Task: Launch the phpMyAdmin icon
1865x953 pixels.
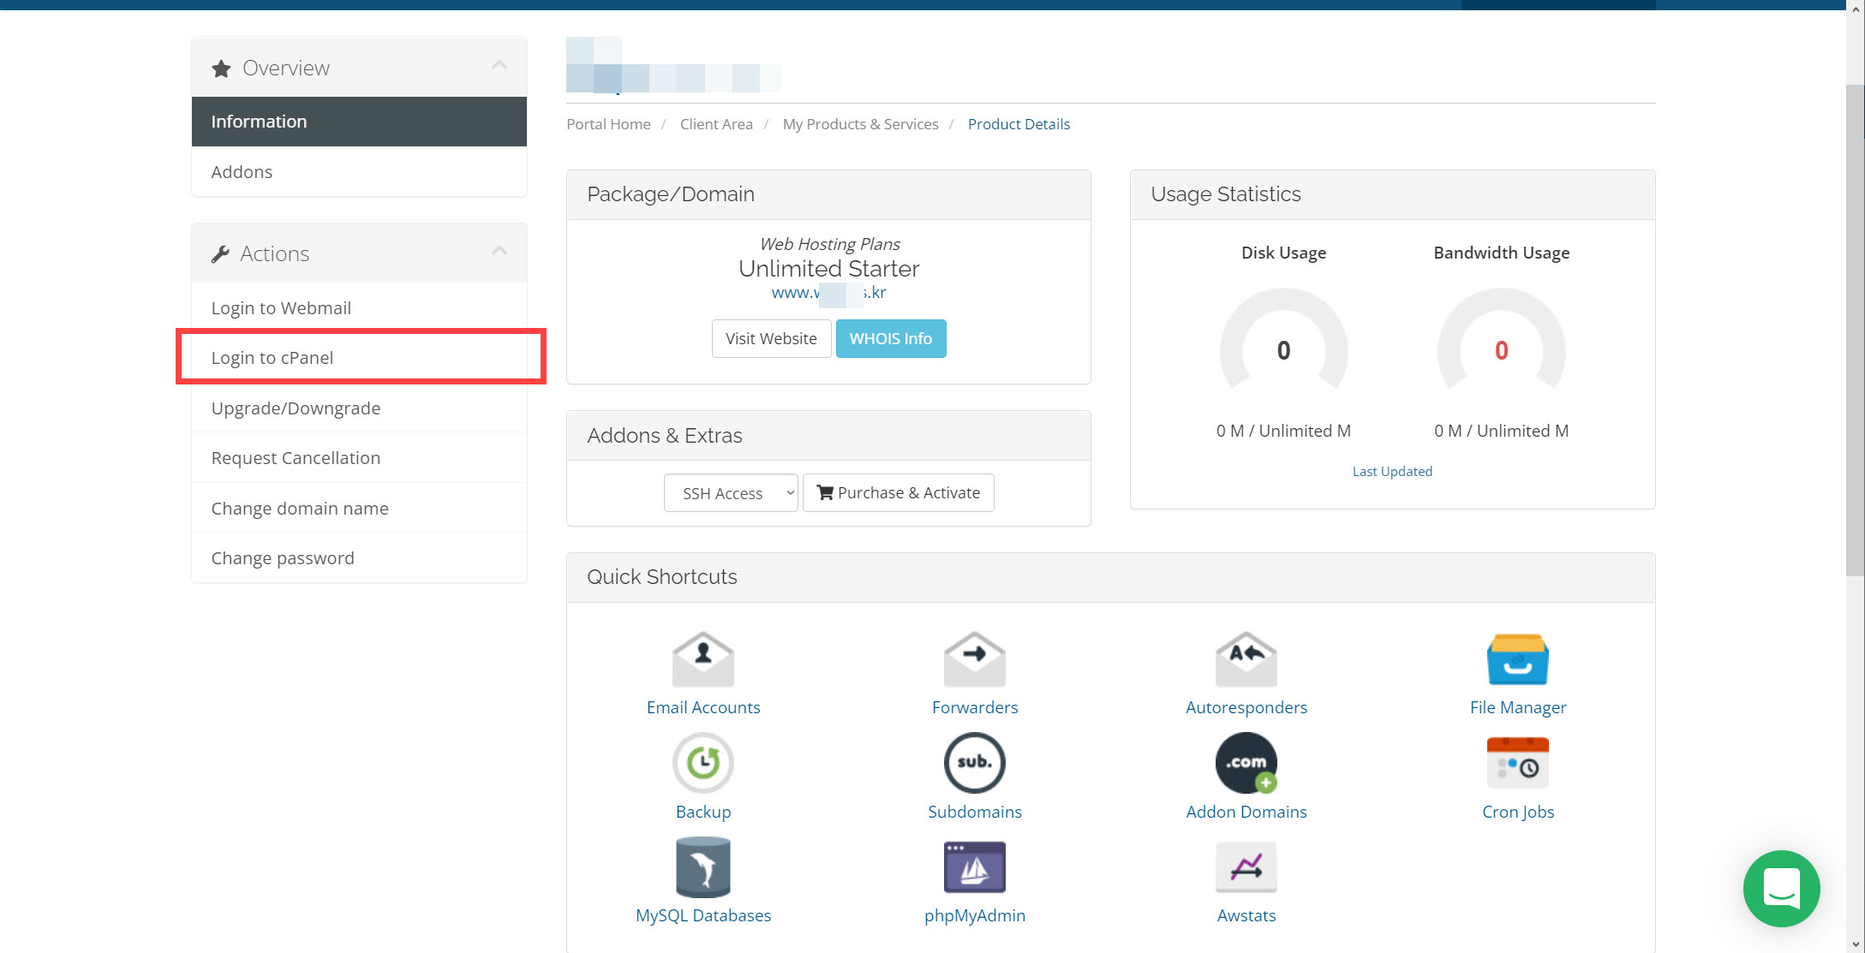Action: pyautogui.click(x=974, y=867)
